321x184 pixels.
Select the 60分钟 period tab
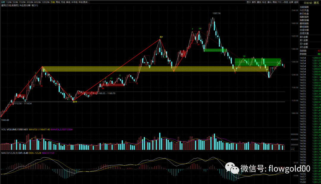click(x=37, y=2)
